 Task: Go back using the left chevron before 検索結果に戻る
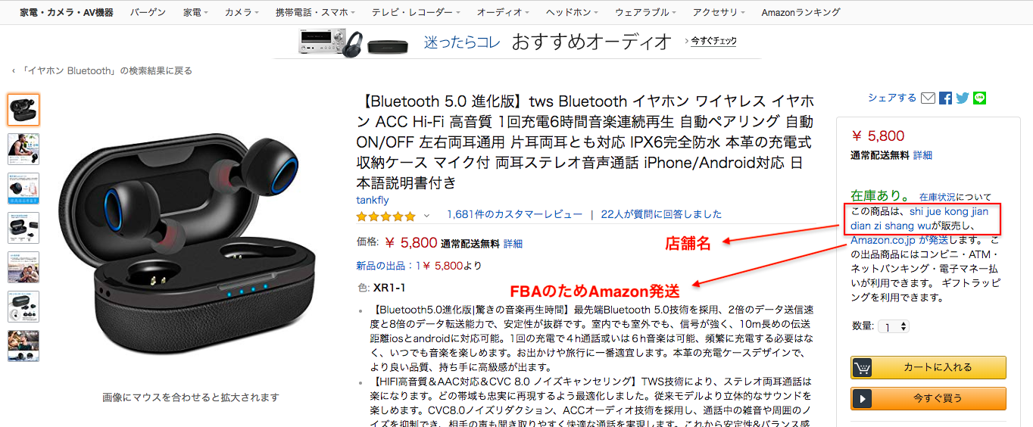(14, 71)
